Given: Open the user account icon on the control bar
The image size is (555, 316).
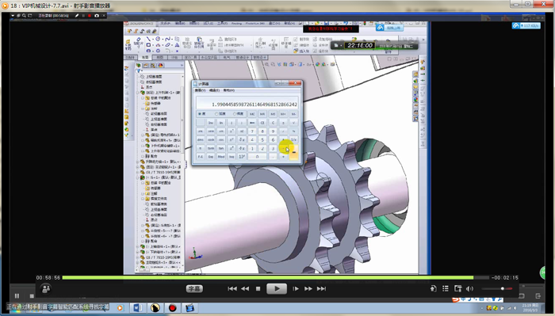Looking at the screenshot, I should [x=46, y=289].
